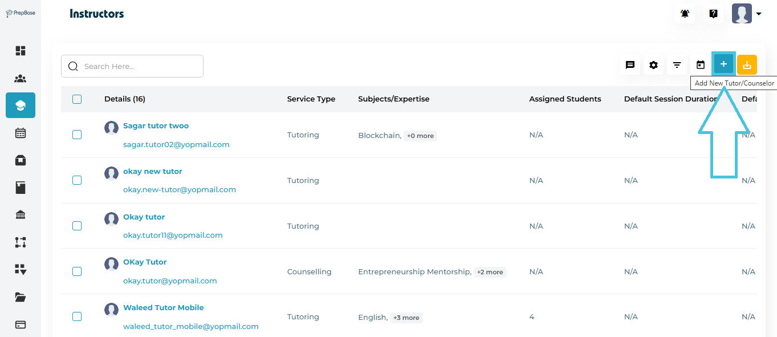
Task: Click the plus icon to add new tutor
Action: click(723, 64)
